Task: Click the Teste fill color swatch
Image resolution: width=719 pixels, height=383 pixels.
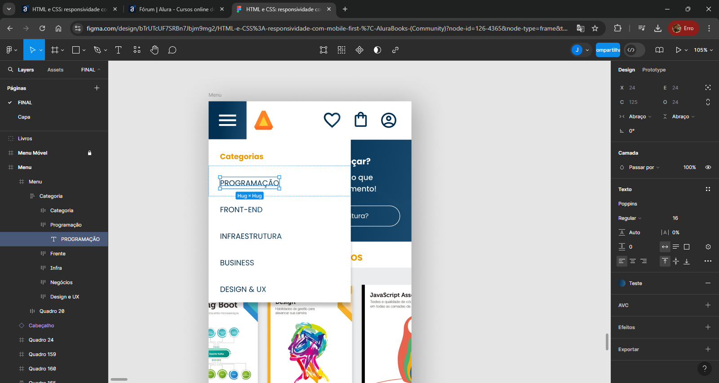Action: (x=622, y=283)
